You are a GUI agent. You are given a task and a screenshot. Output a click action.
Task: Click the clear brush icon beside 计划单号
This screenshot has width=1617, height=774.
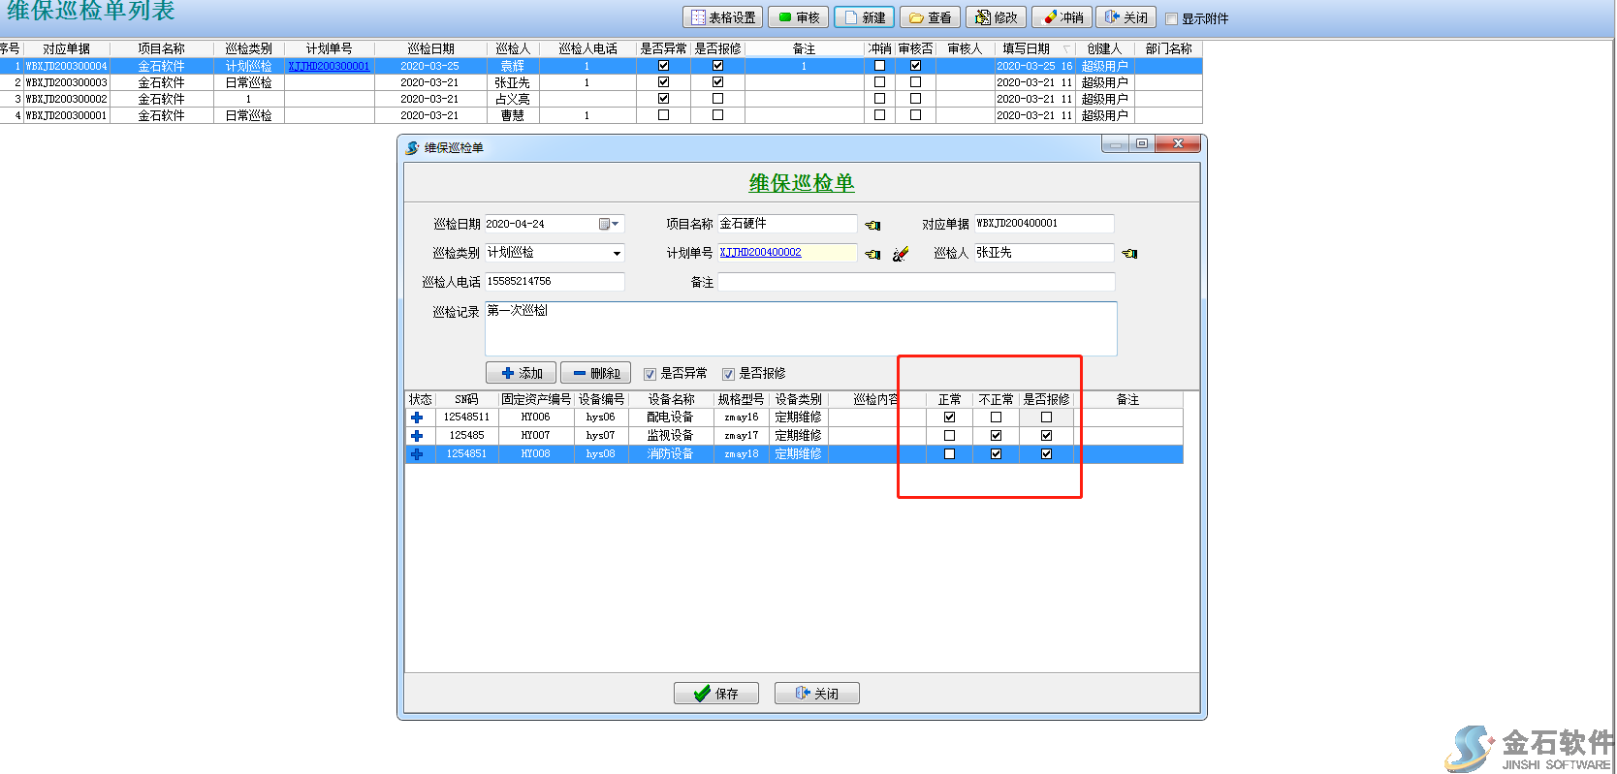(x=901, y=254)
